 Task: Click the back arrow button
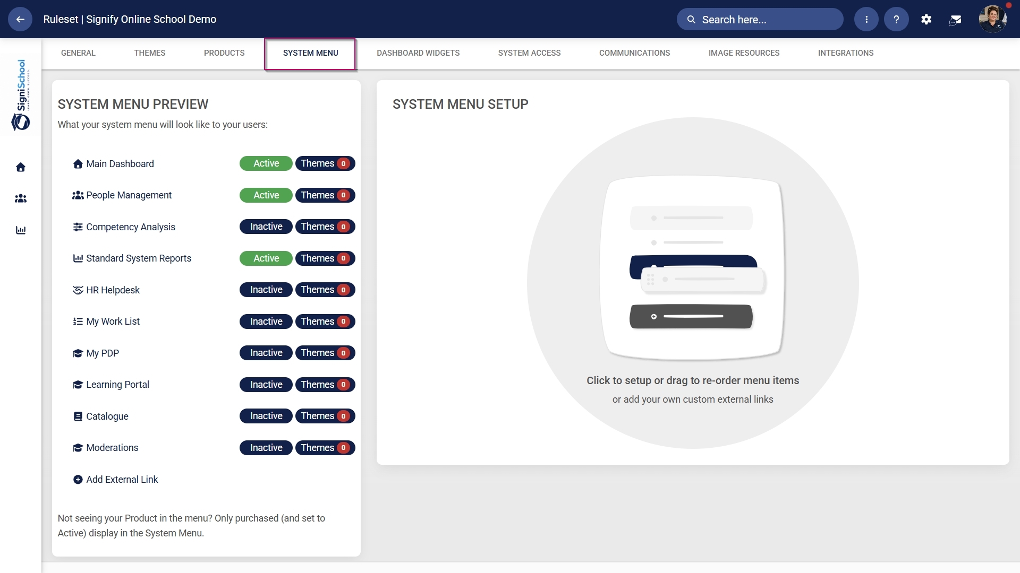click(20, 20)
